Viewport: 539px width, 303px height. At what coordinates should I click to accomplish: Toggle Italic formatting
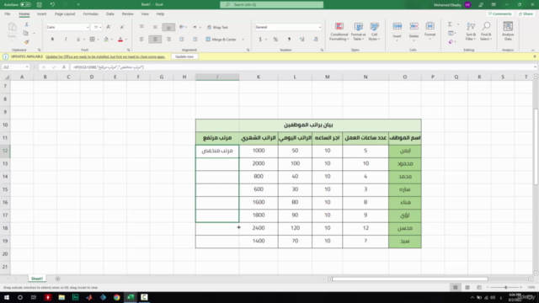pos(66,40)
